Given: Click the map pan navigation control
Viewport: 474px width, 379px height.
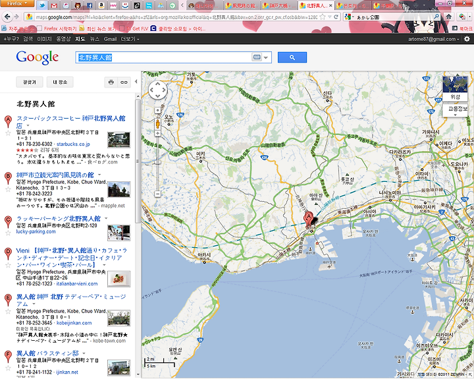Looking at the screenshot, I should pyautogui.click(x=158, y=90).
